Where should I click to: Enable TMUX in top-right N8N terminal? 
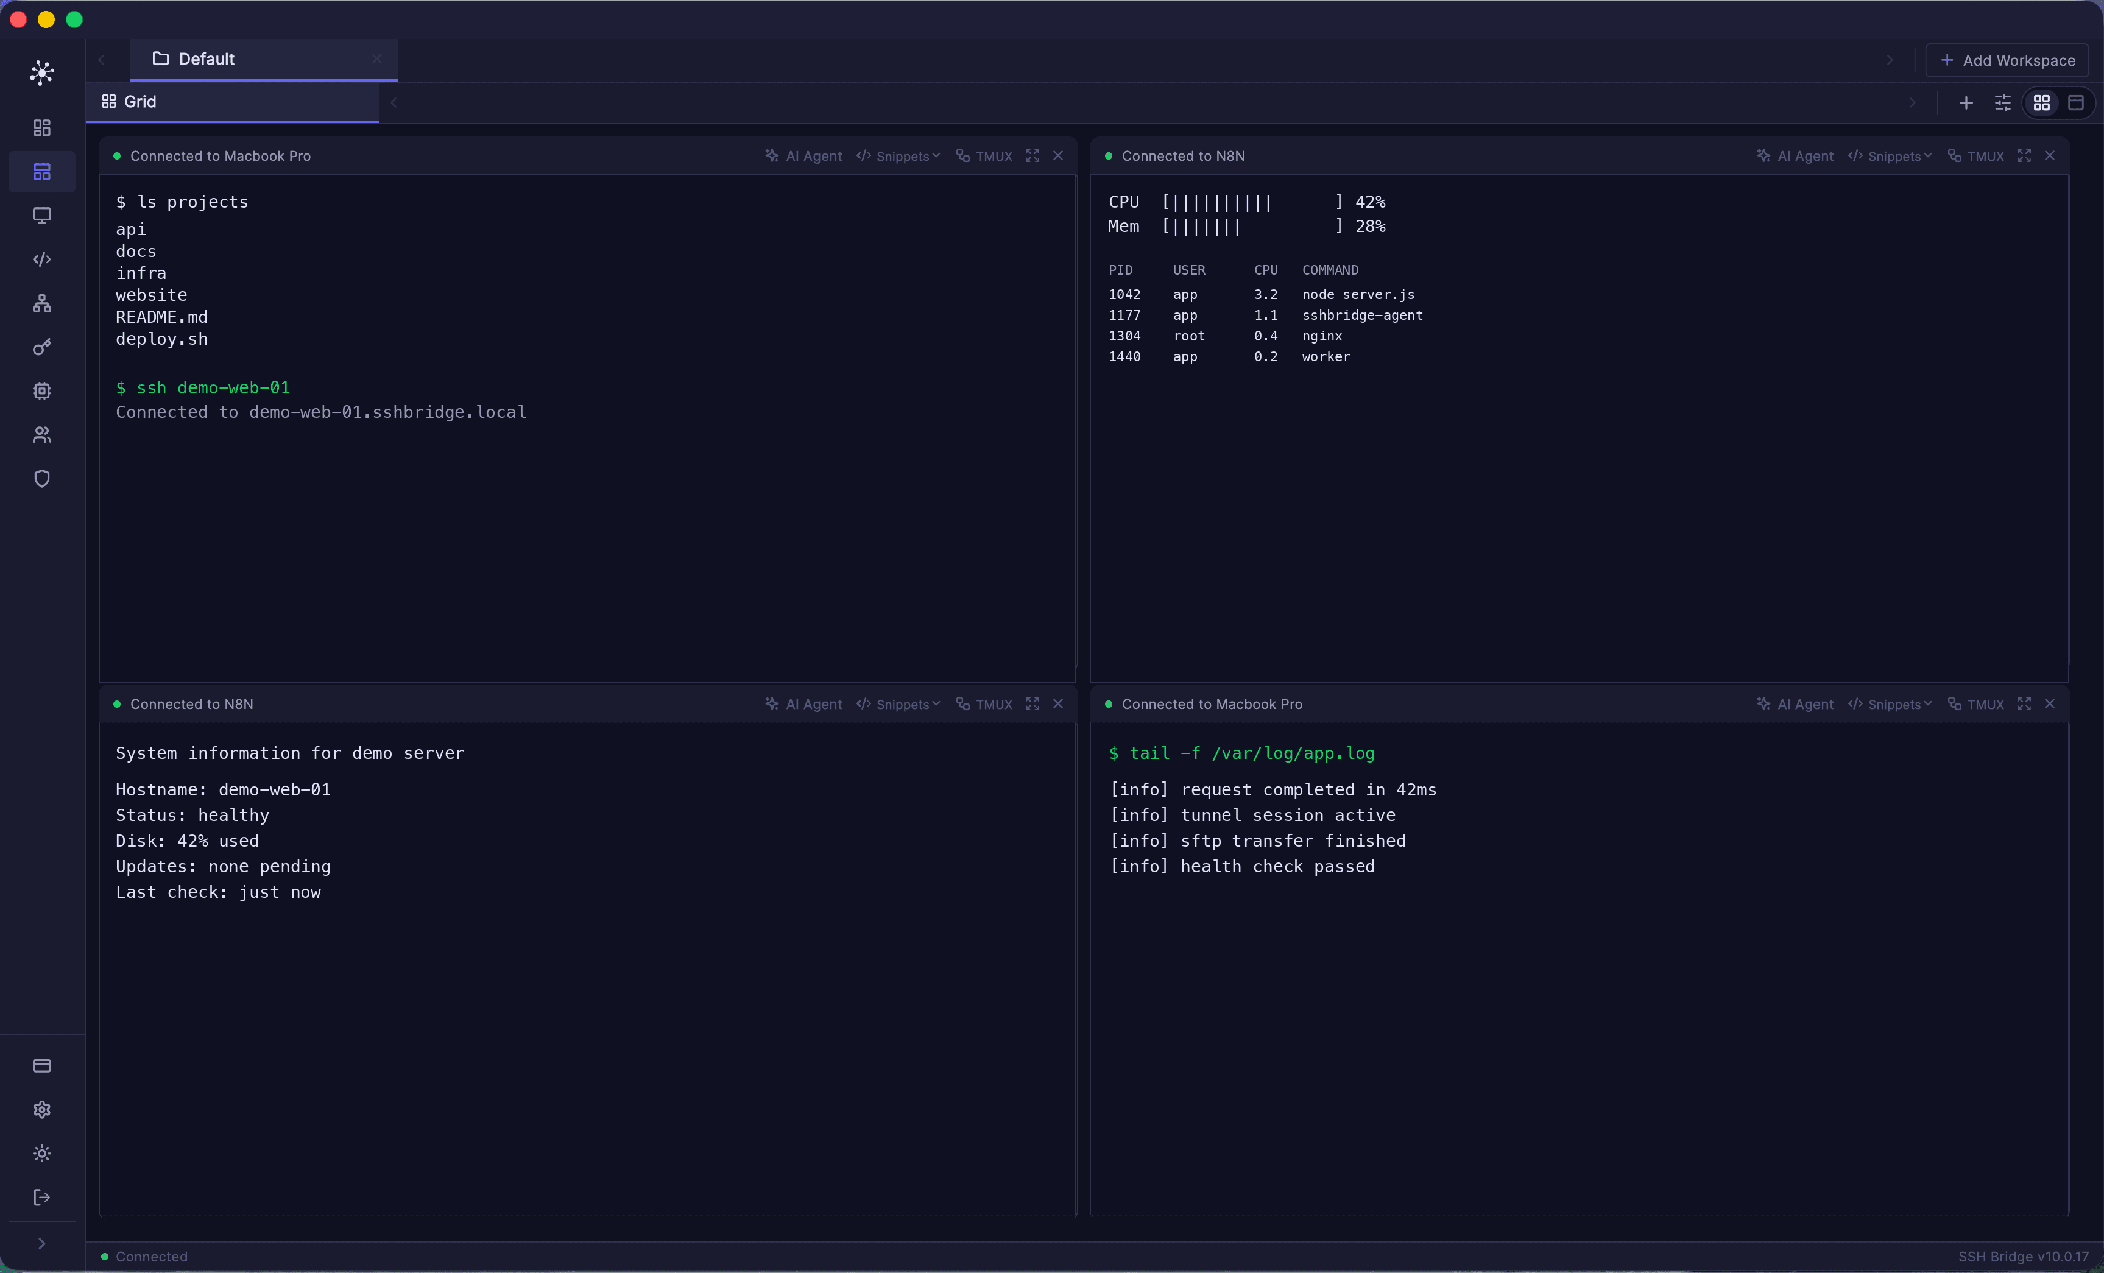(x=1975, y=155)
